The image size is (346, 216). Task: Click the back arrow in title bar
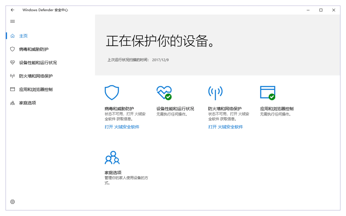[x=12, y=10]
